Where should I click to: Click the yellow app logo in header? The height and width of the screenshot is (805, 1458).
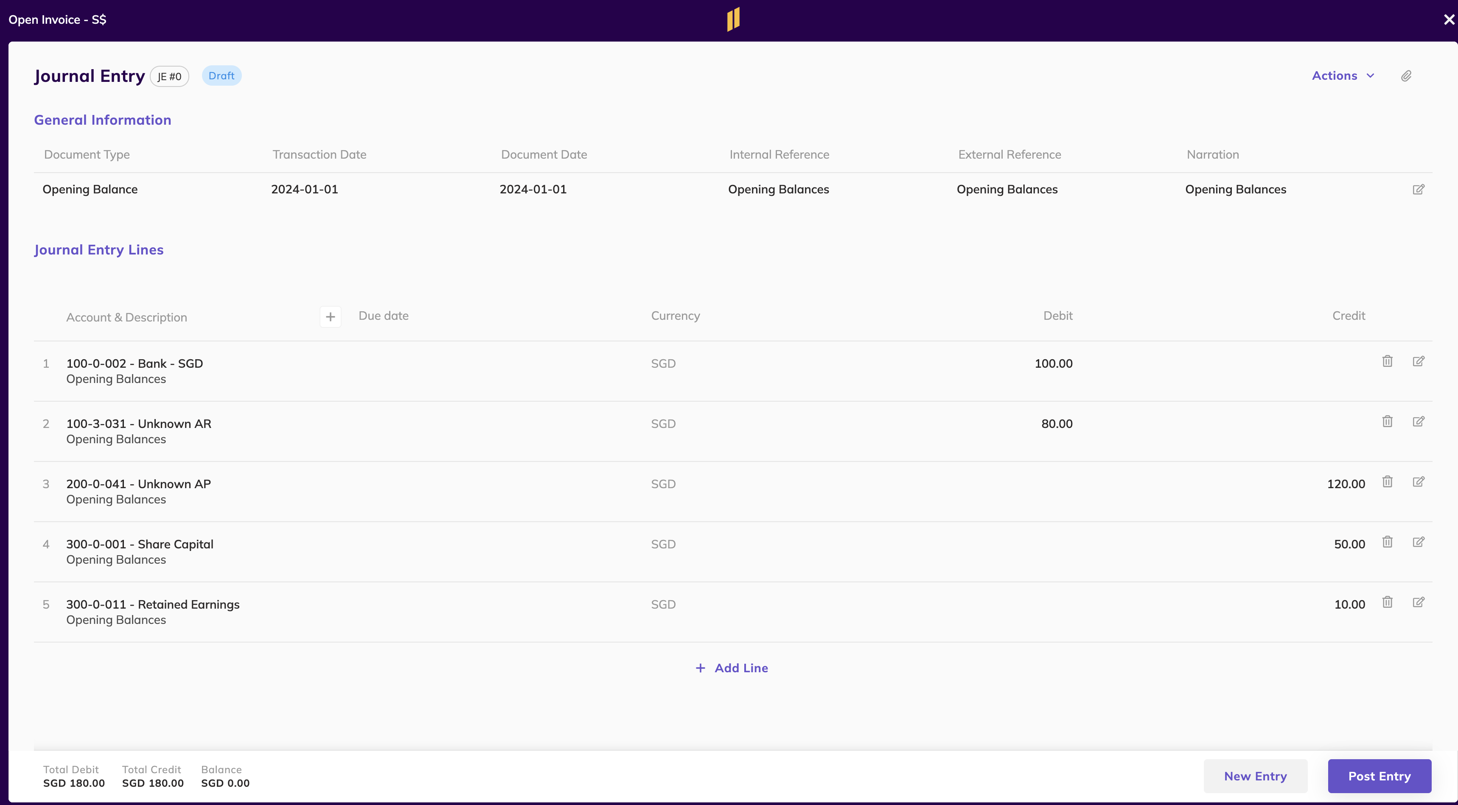tap(734, 19)
